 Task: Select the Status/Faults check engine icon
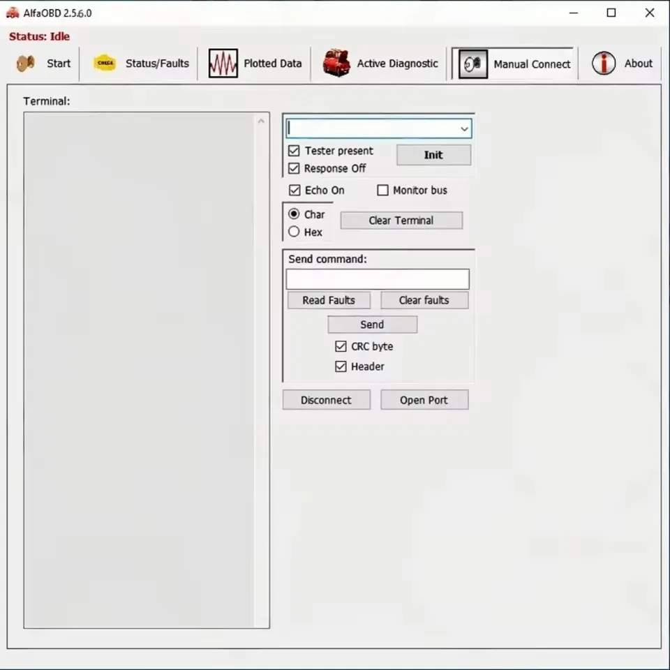click(106, 63)
